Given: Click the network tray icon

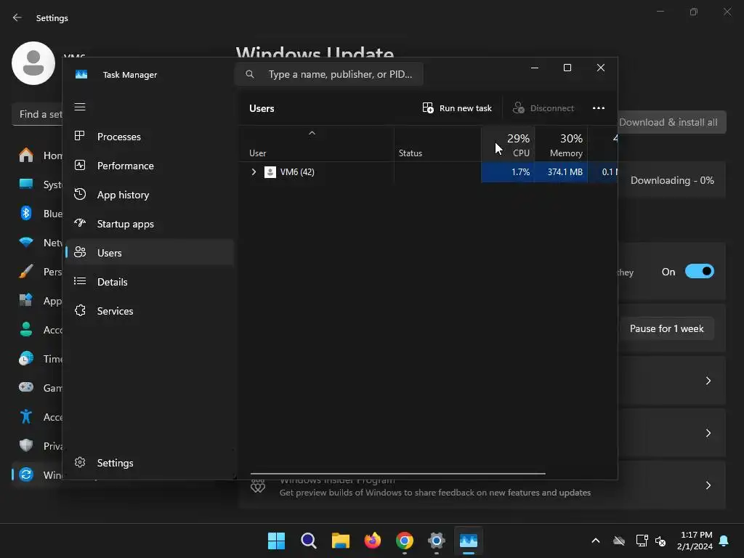Looking at the screenshot, I should point(642,541).
